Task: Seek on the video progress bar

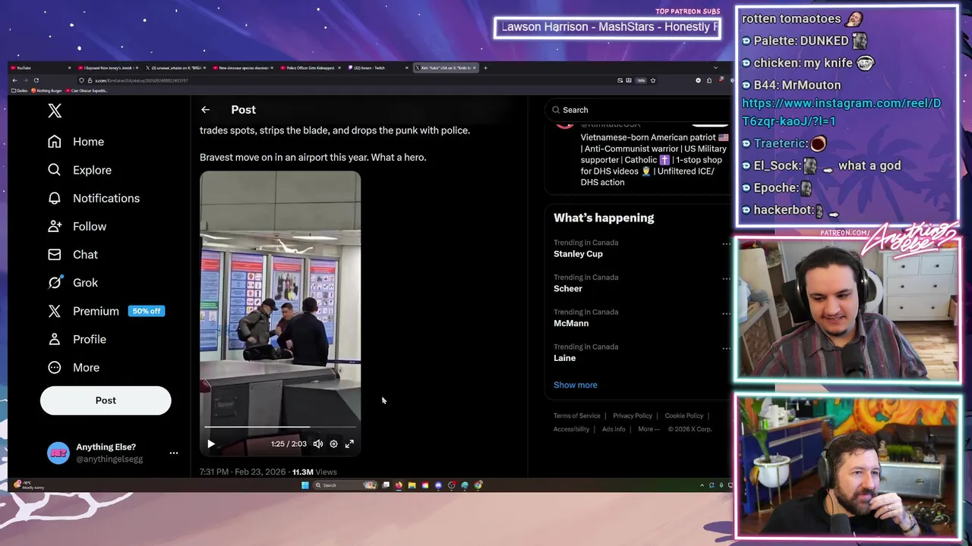Action: pos(280,427)
